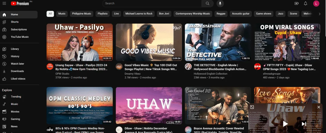Open THE DETECTIVE - English Movie title
This screenshot has height=133, width=326.
(x=220, y=67)
